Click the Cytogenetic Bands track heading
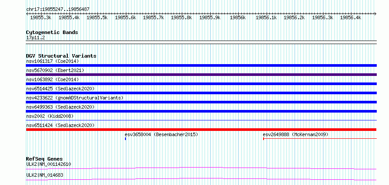The width and height of the screenshot is (389, 185). coord(52,32)
